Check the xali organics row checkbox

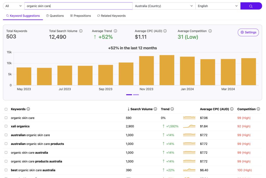coord(6,126)
